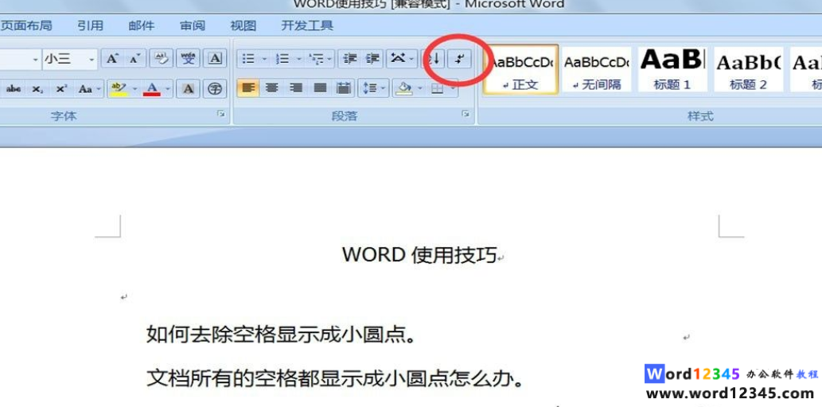Click the multilevel list icon
Image resolution: width=822 pixels, height=407 pixels.
pos(317,59)
